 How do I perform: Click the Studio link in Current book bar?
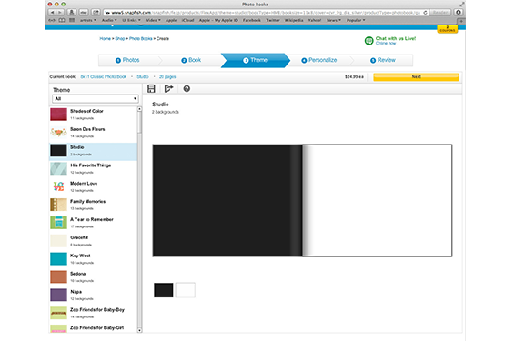[143, 76]
